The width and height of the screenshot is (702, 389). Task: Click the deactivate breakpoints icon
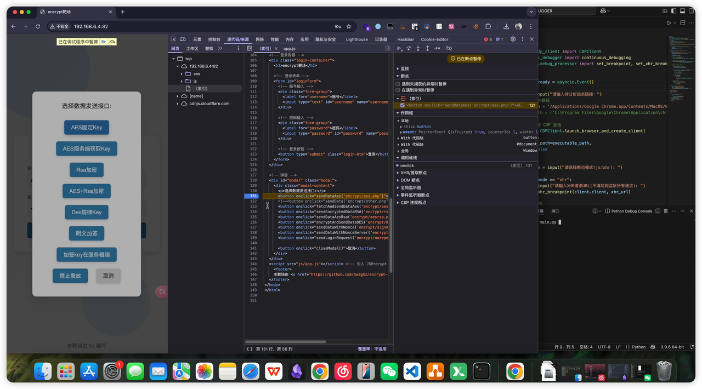[449, 48]
